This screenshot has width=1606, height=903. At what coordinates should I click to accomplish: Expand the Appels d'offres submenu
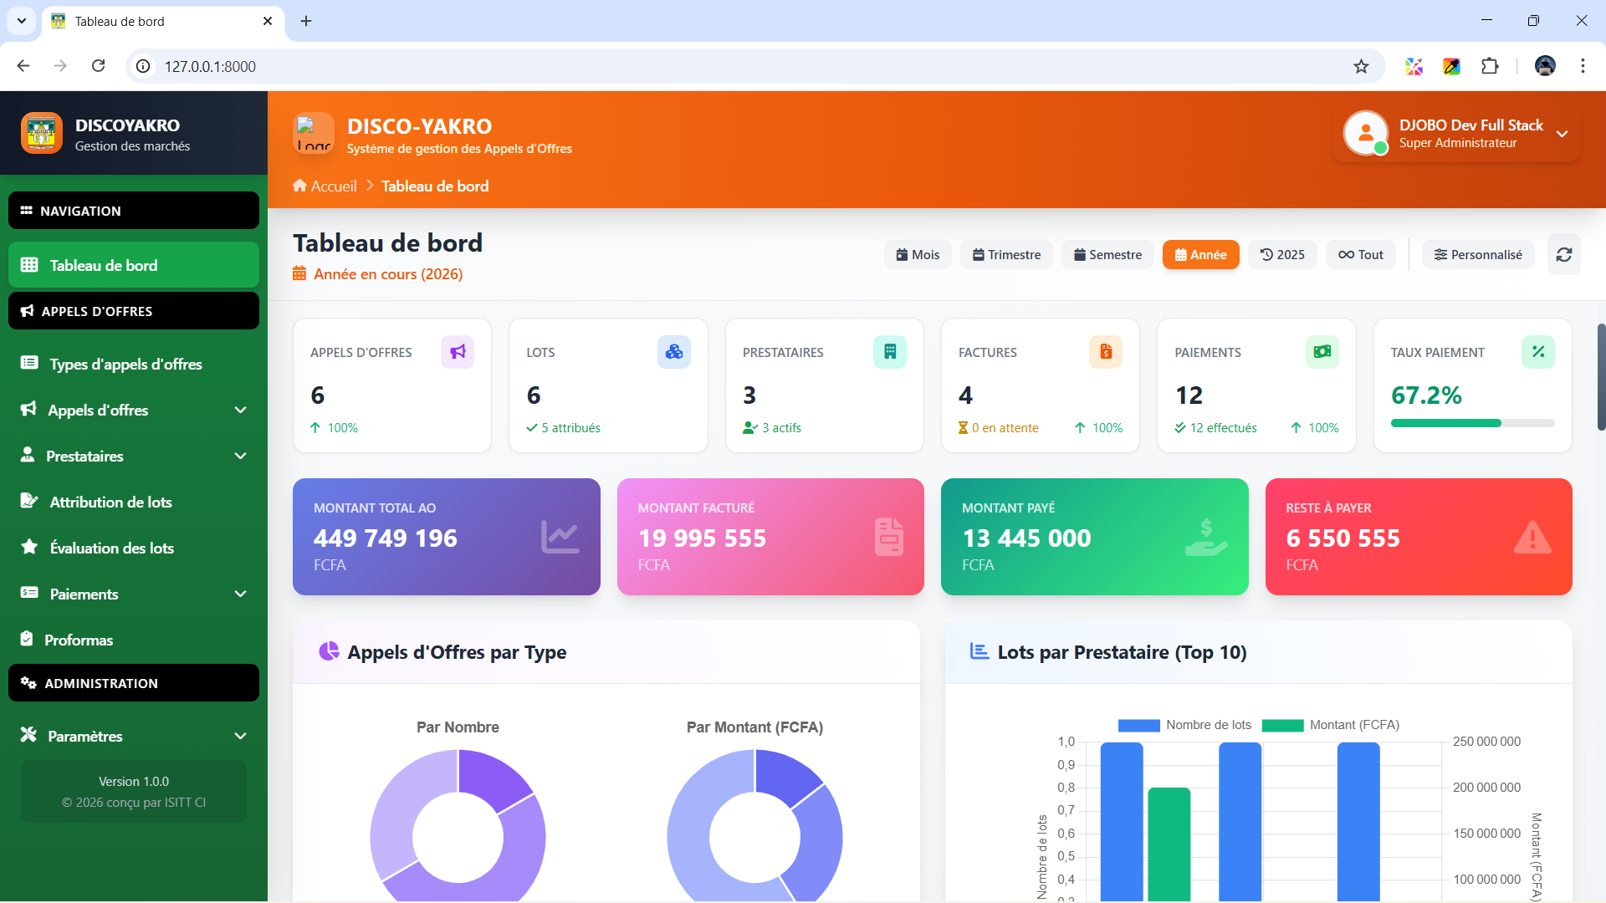tap(241, 410)
